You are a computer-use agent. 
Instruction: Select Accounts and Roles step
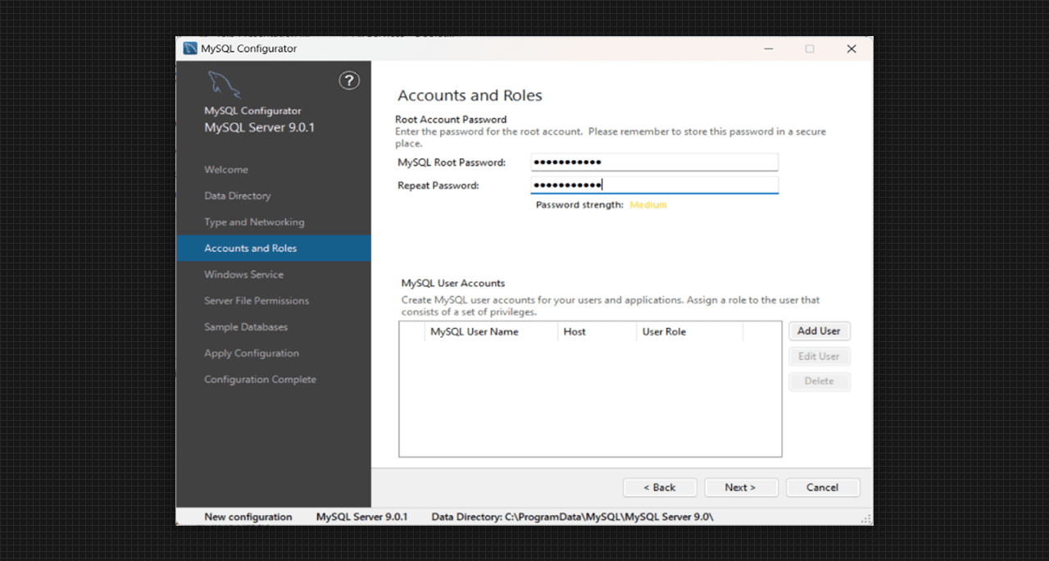(251, 249)
